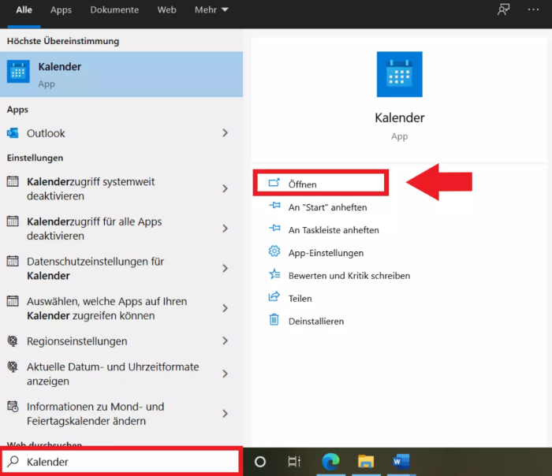Viewport: 552px width, 476px height.
Task: Open File Explorer from the taskbar
Action: tap(365, 462)
